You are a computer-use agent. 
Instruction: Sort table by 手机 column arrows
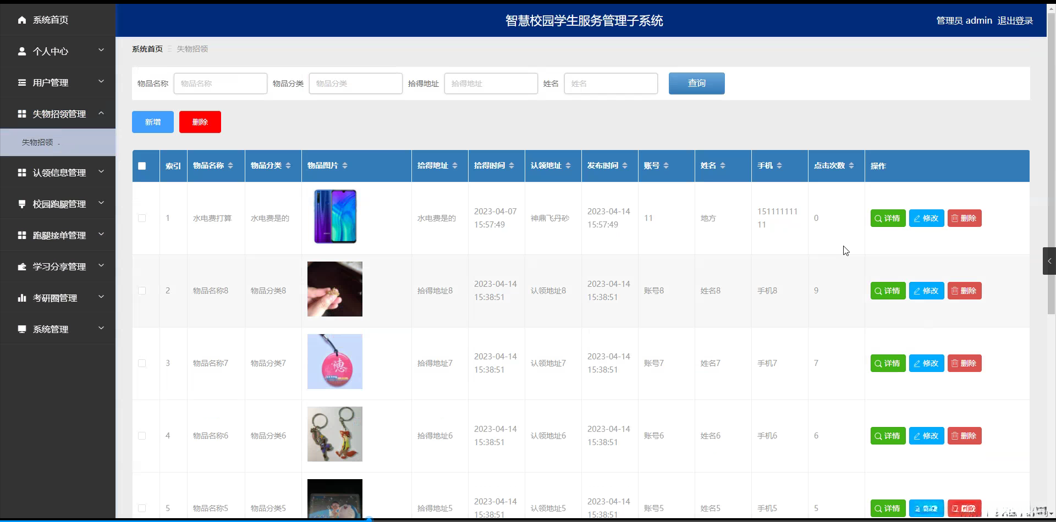(779, 166)
